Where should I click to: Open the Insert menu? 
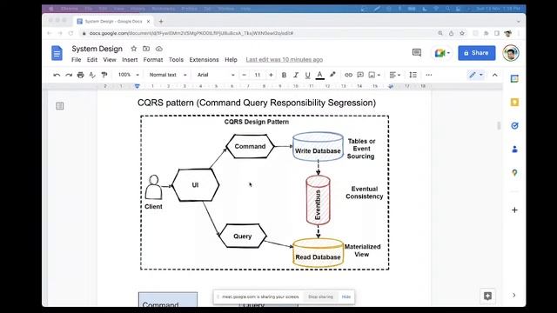click(130, 60)
